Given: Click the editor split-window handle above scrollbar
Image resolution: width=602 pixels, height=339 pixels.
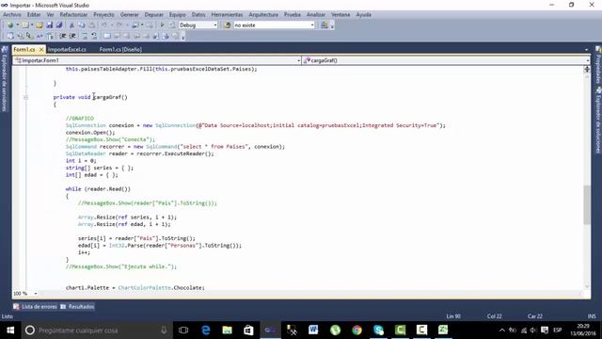Looking at the screenshot, I should point(587,69).
